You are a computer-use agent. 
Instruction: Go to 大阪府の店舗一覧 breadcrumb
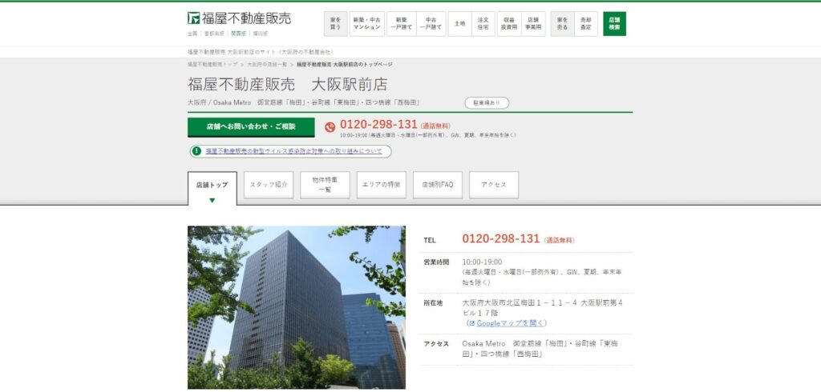(267, 64)
